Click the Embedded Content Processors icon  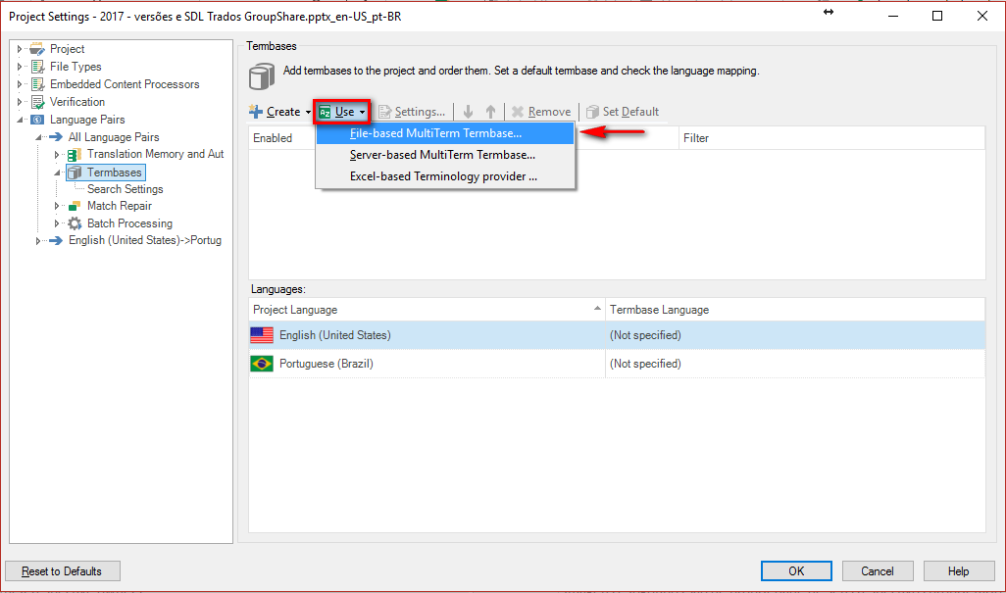pyautogui.click(x=38, y=84)
